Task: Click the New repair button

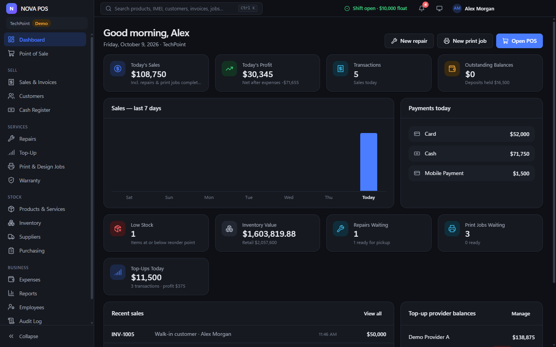Action: [x=409, y=41]
